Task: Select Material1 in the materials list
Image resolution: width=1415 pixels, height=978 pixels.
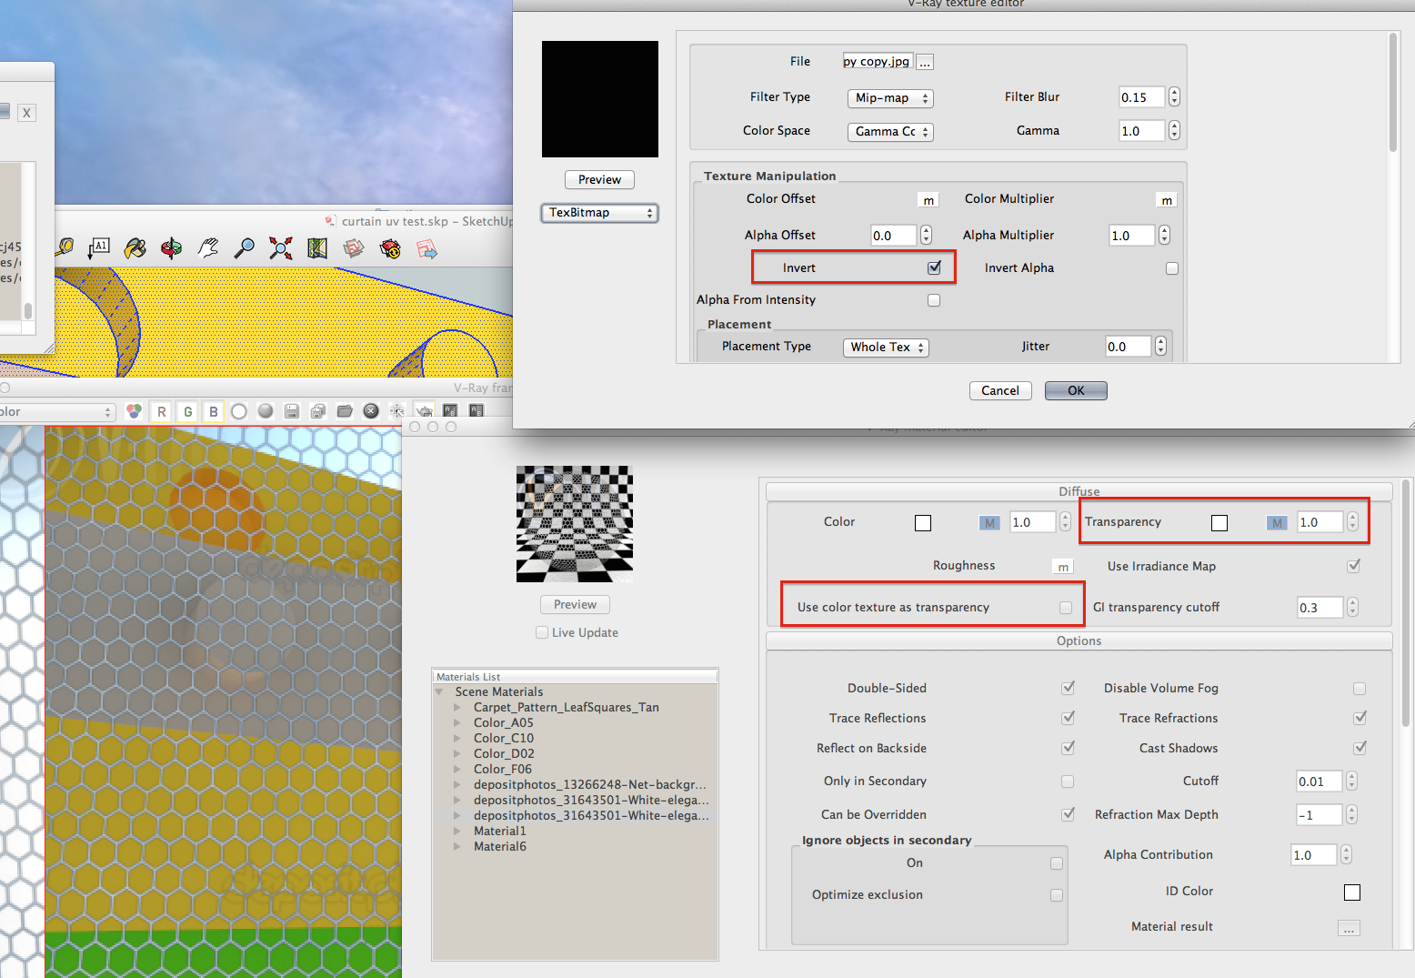Action: click(499, 831)
